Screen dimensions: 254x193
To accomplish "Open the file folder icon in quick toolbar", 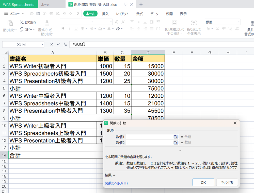I will coord(31,14).
